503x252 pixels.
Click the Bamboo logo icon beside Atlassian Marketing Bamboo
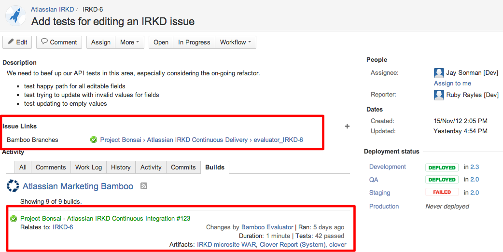click(13, 186)
